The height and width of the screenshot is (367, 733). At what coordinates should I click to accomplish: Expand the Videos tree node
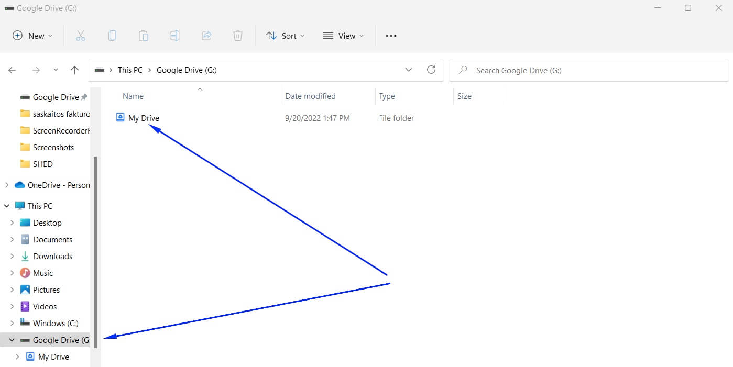click(x=12, y=307)
